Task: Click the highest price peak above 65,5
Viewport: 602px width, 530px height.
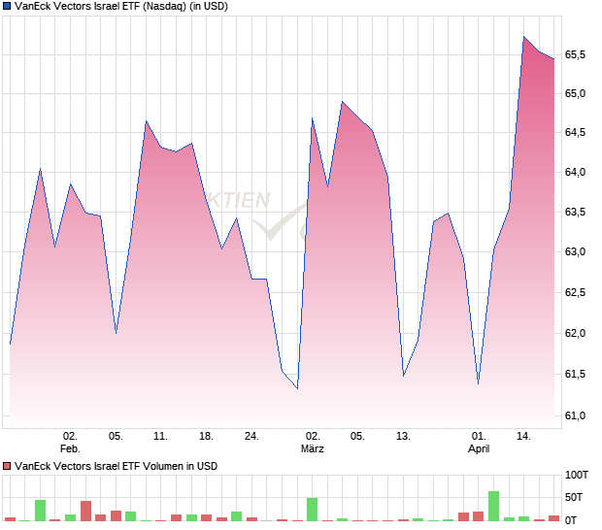Action: 524,37
